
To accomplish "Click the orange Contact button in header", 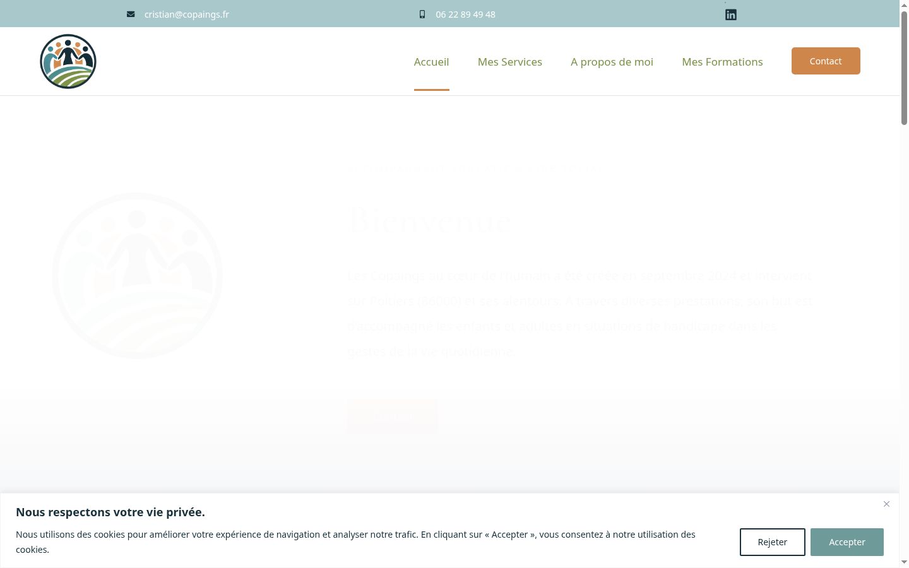I will tap(826, 61).
